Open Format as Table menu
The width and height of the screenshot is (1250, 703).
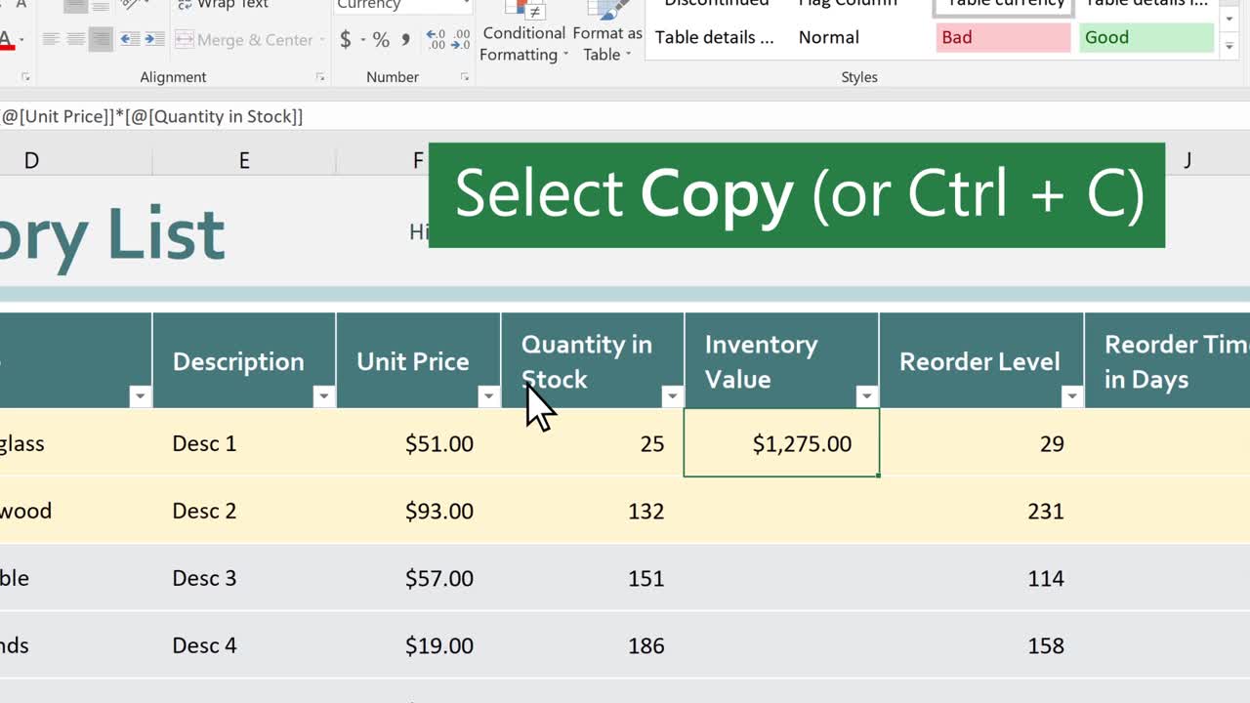[607, 33]
